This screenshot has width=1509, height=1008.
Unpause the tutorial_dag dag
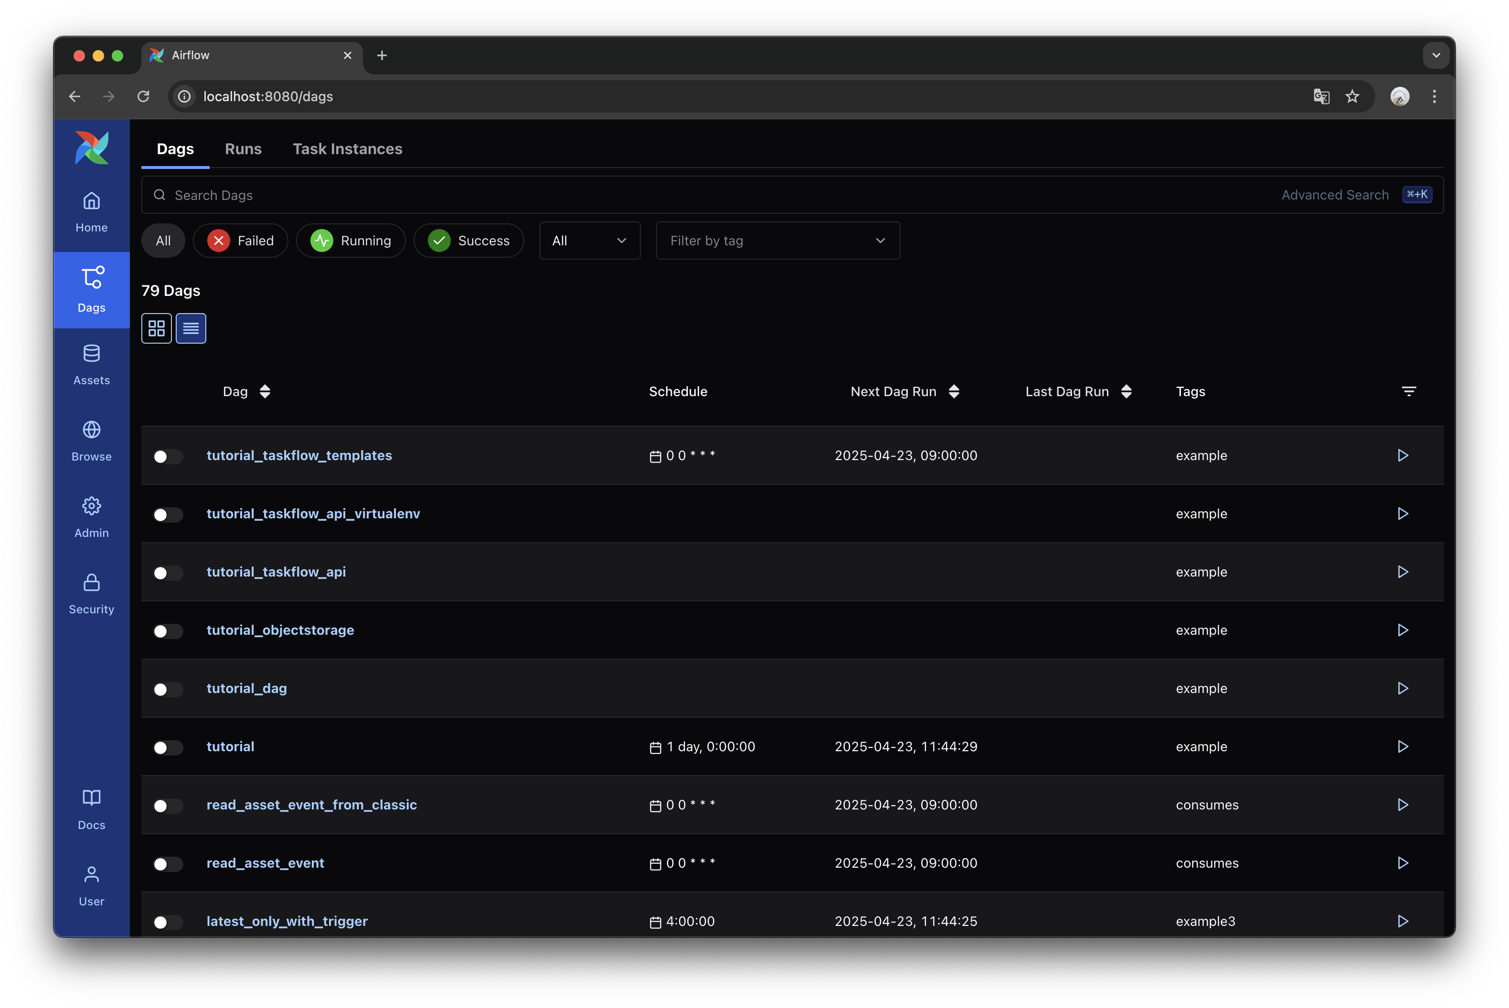[168, 690]
